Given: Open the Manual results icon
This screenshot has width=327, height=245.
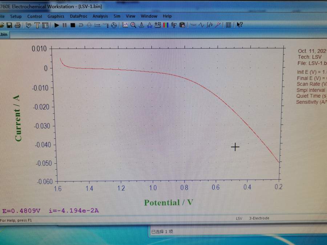Looking at the screenshot, I should coord(141,25).
